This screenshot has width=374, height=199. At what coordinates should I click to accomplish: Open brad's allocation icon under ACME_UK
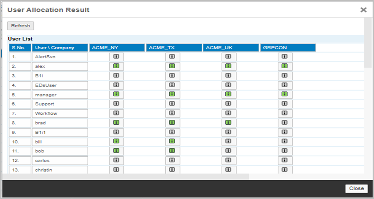[x=228, y=123]
